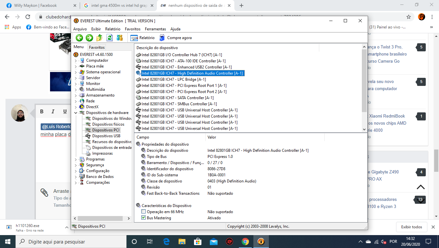The width and height of the screenshot is (439, 248).
Task: Click the device list vertical scrollbar
Action: coord(364,81)
